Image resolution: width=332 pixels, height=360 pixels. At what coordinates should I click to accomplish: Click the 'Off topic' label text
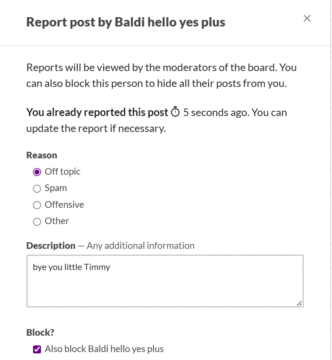pyautogui.click(x=63, y=172)
